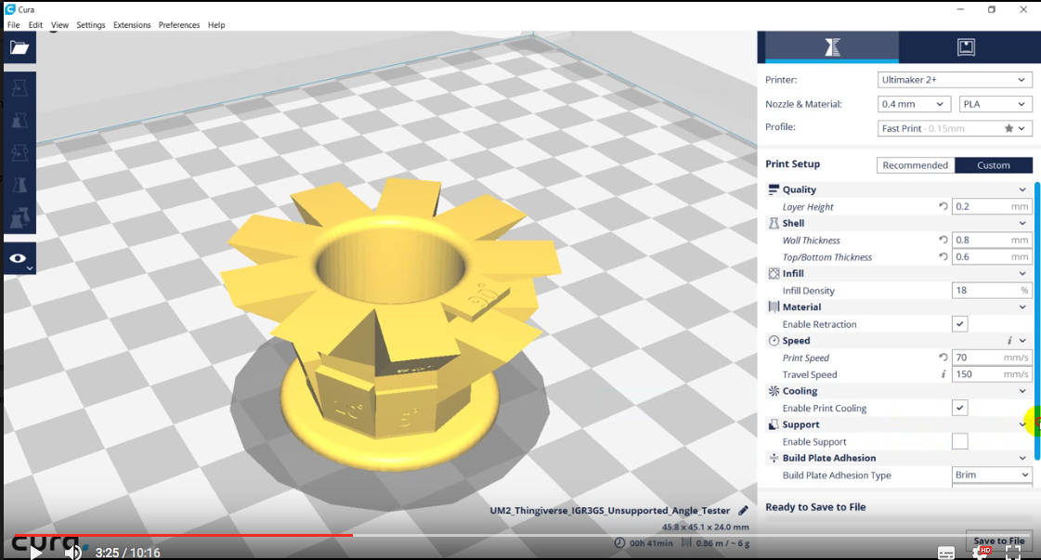The height and width of the screenshot is (560, 1041).
Task: Check the Enable Support checkbox
Action: (x=959, y=441)
